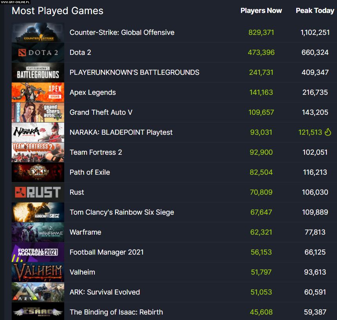Click the Rust logo thumbnail
The height and width of the screenshot is (320, 337).
[x=38, y=192]
